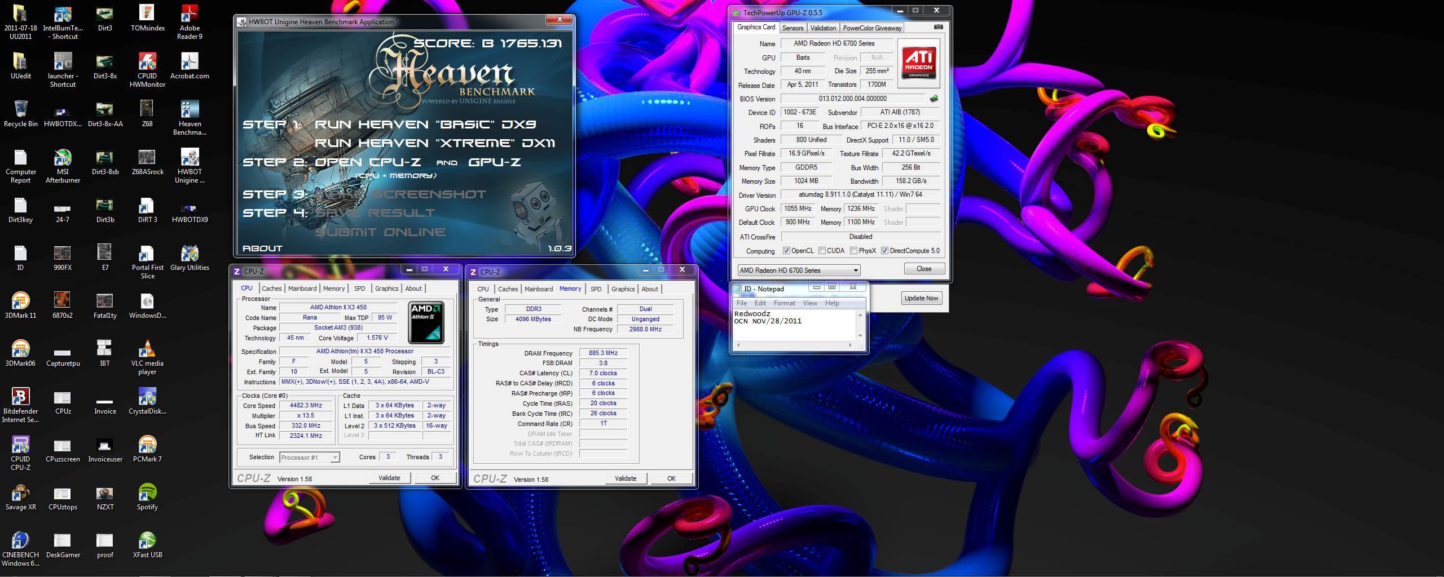Click GPU Clock 1055 MHz field in GPU-Z
The height and width of the screenshot is (577, 1444).
tap(798, 208)
